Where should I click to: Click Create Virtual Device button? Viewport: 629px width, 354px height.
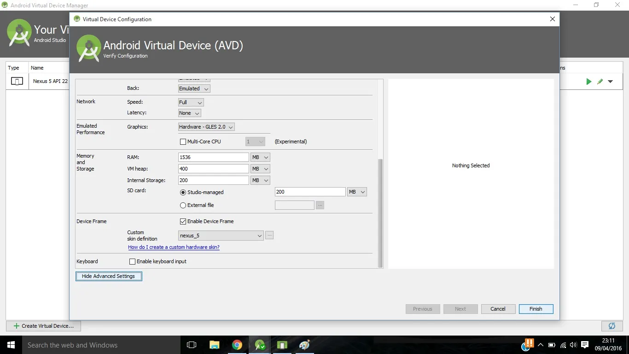[x=43, y=326]
